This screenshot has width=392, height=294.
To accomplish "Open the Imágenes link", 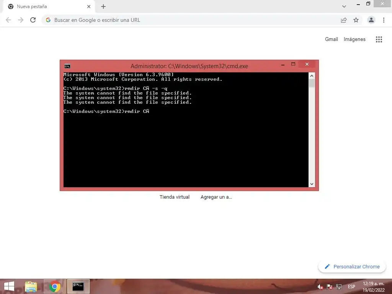I will click(x=354, y=39).
